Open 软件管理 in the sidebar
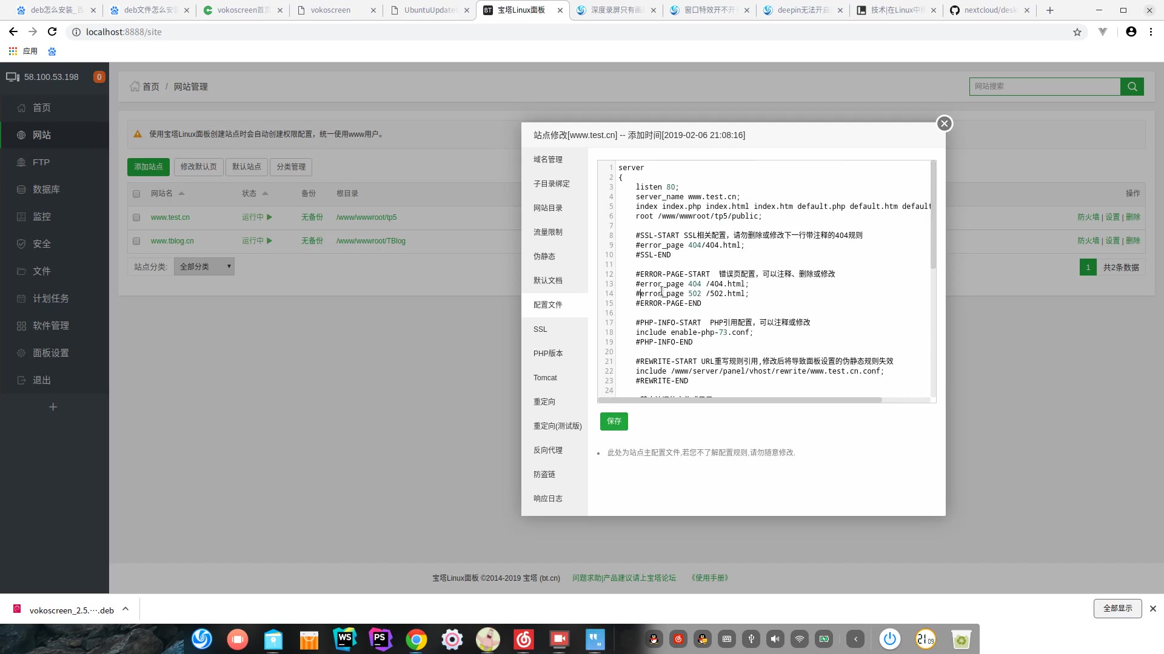The height and width of the screenshot is (654, 1164). point(50,326)
